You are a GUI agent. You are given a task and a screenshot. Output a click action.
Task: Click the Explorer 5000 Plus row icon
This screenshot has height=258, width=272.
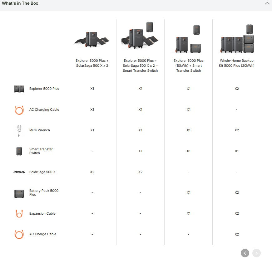click(x=19, y=89)
